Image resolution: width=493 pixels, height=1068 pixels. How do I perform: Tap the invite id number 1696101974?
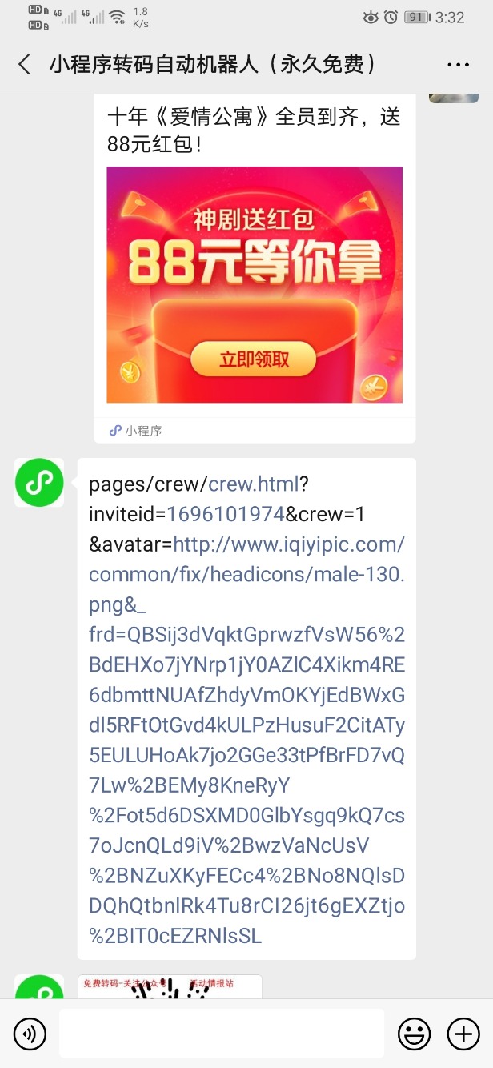[226, 514]
